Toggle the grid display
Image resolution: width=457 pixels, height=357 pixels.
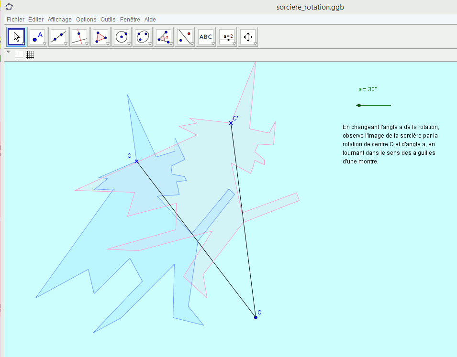point(30,54)
